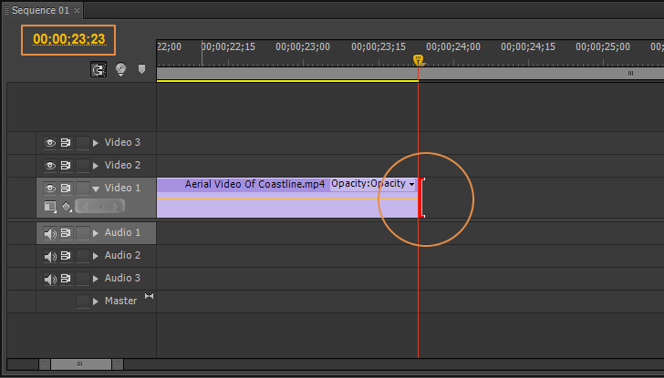Open Video 1 Set Display Style icon
The width and height of the screenshot is (664, 378).
(50, 207)
